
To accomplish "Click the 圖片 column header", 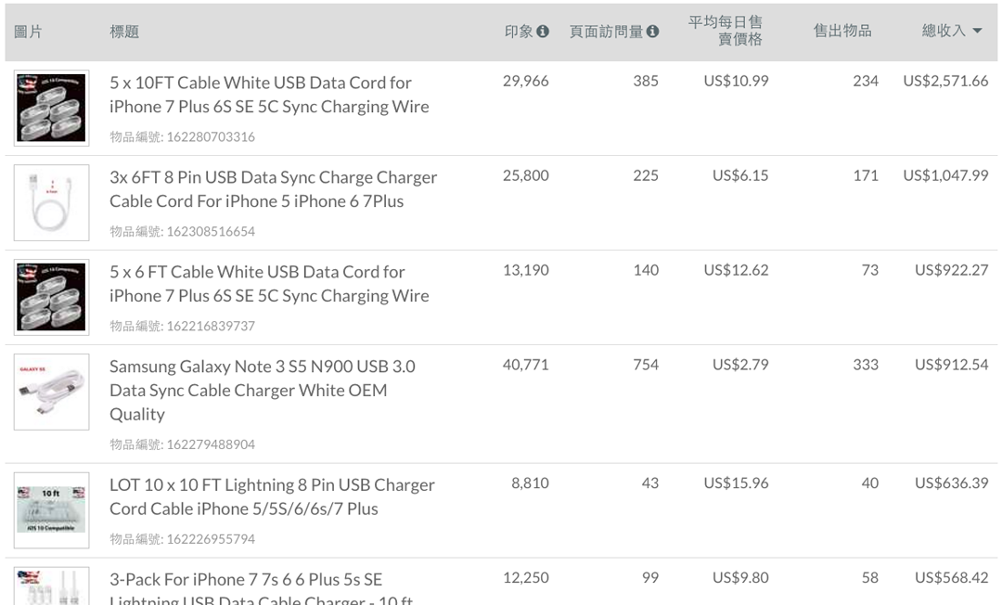I will pyautogui.click(x=28, y=32).
